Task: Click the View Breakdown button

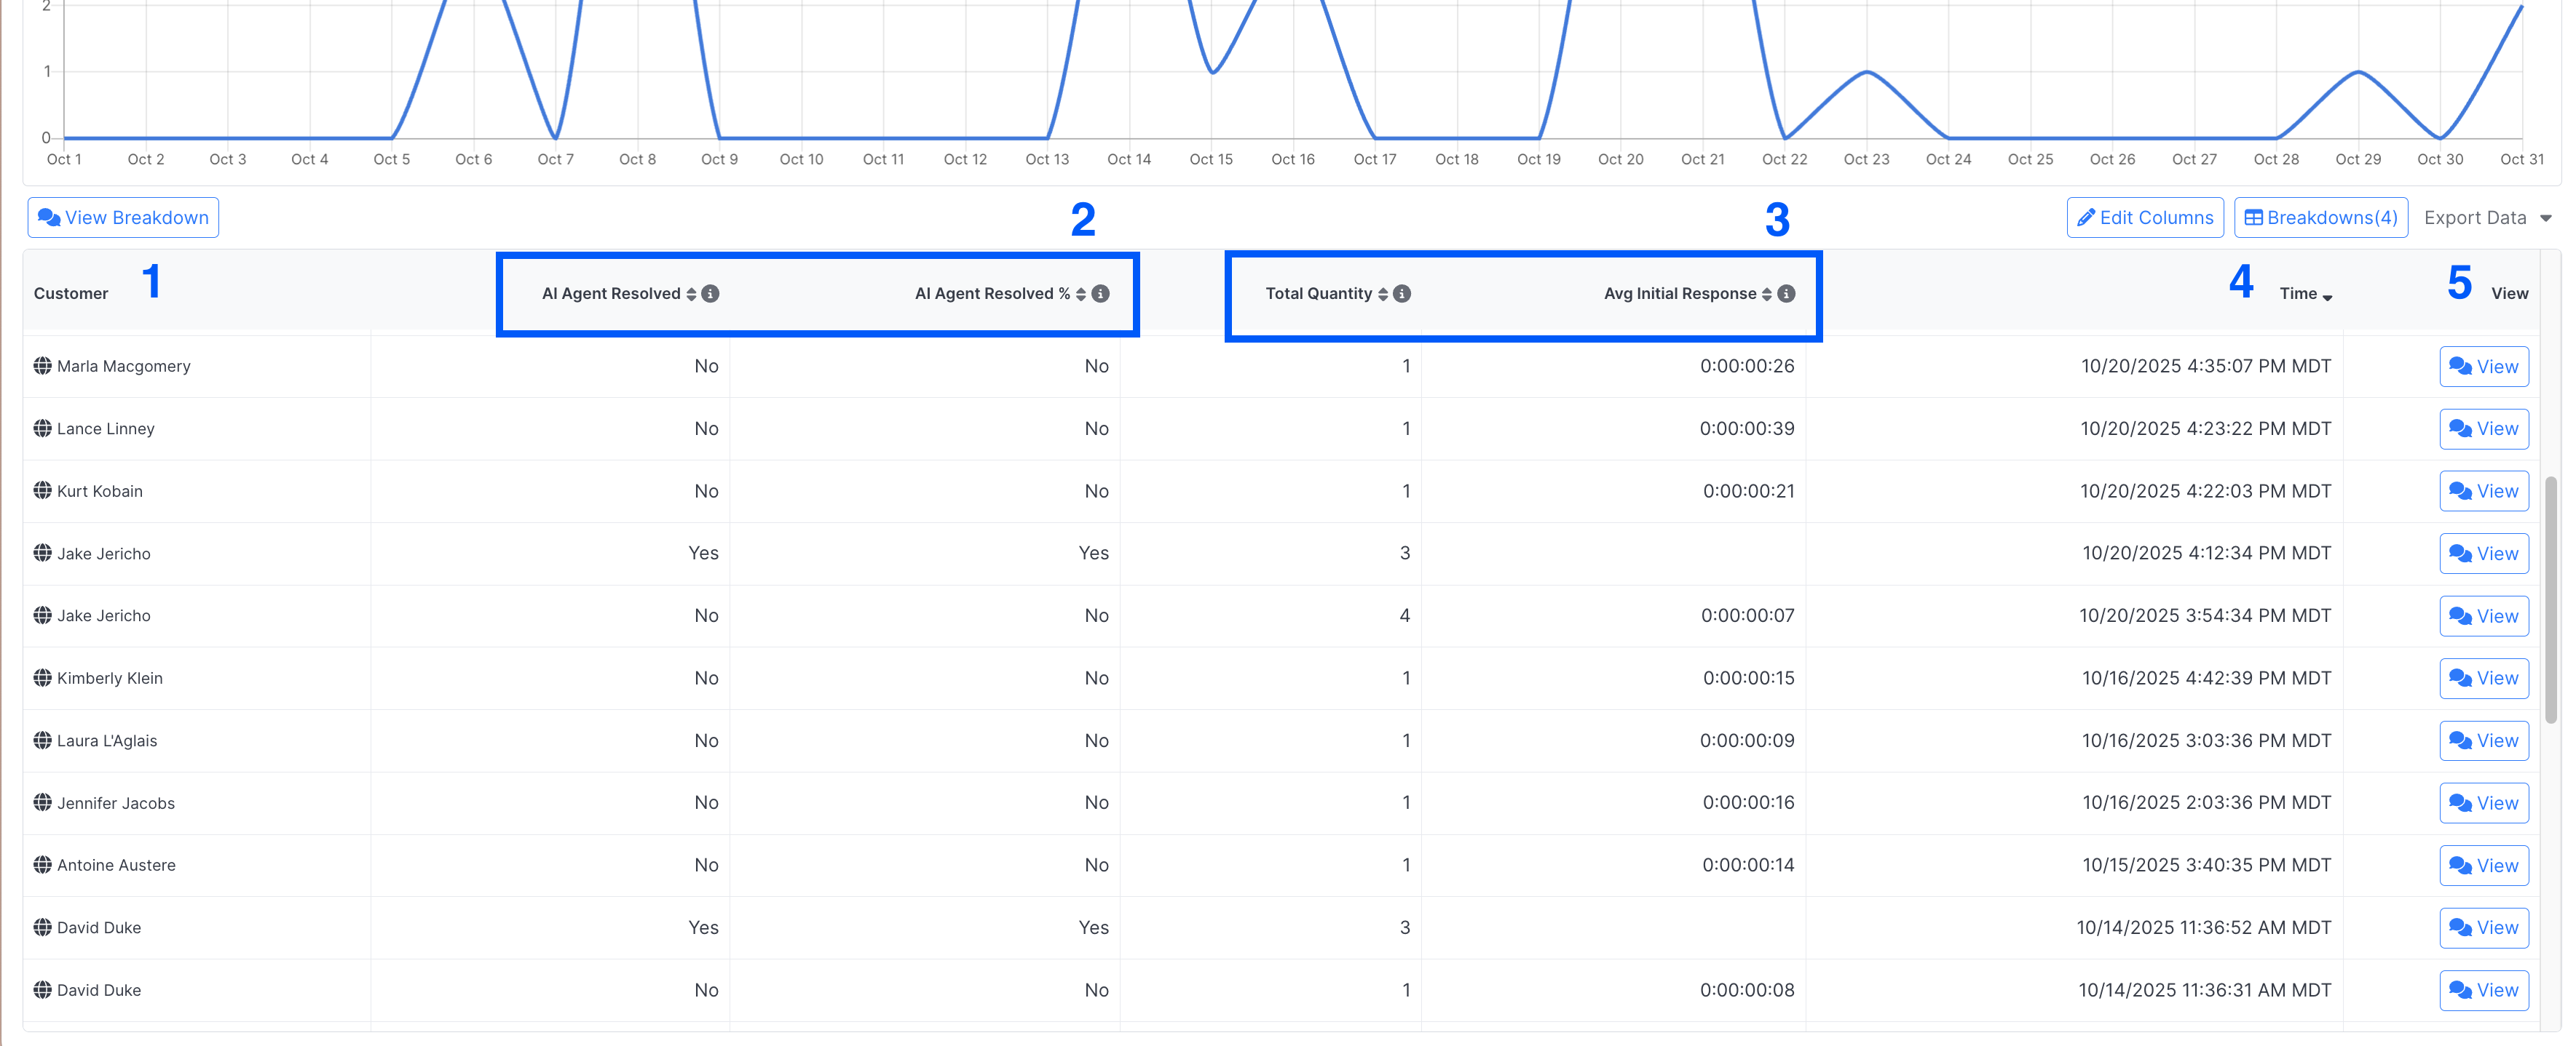Action: 123,217
